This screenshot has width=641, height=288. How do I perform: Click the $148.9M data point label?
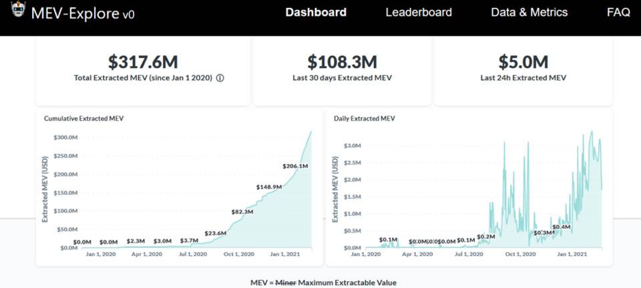coord(268,187)
